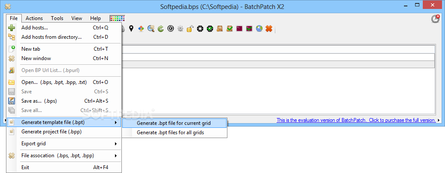Screen dimensions: 445x173
Task: Click the plain black wheel icon
Action: coord(200,29)
